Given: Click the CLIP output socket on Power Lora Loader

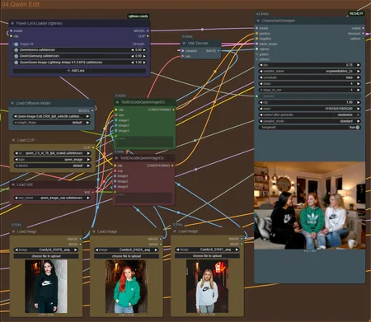Looking at the screenshot, I should (x=148, y=36).
